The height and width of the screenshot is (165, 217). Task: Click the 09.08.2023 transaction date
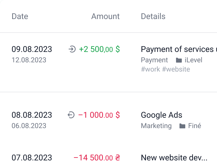point(32,49)
